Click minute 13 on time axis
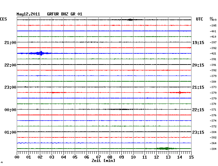 click(x=168, y=157)
